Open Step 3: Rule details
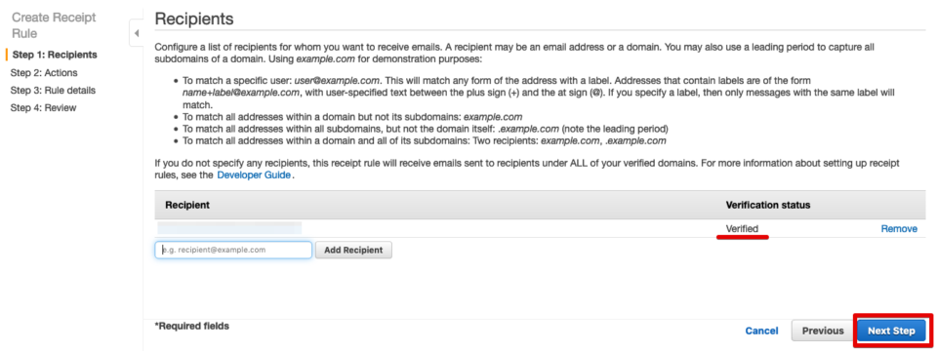Viewport: 937px width, 351px height. 53,91
